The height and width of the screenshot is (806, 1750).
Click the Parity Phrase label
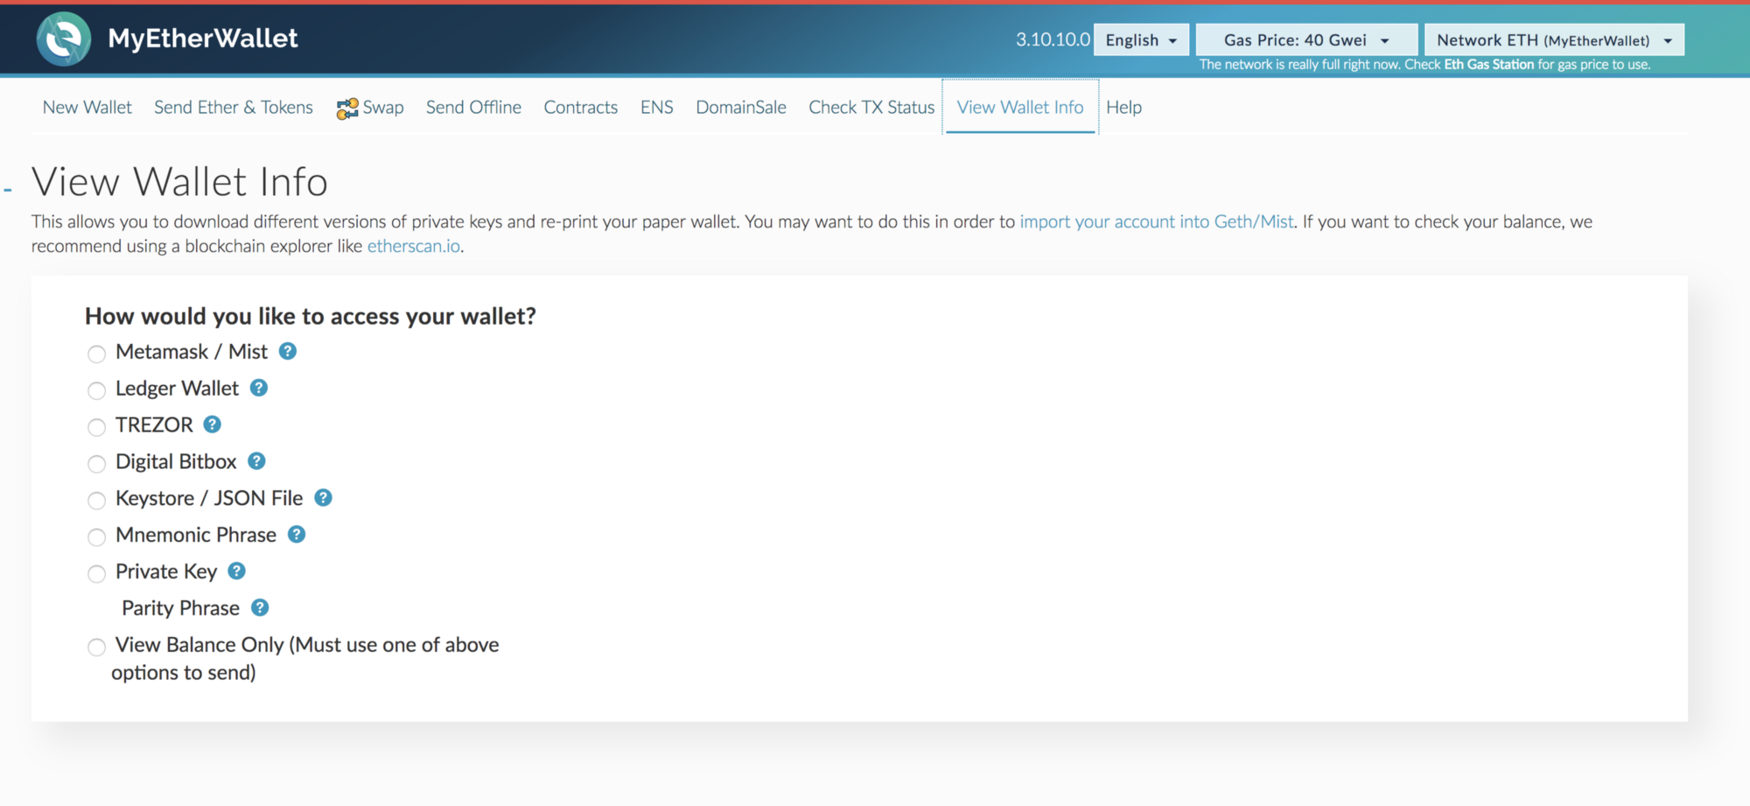pos(180,608)
